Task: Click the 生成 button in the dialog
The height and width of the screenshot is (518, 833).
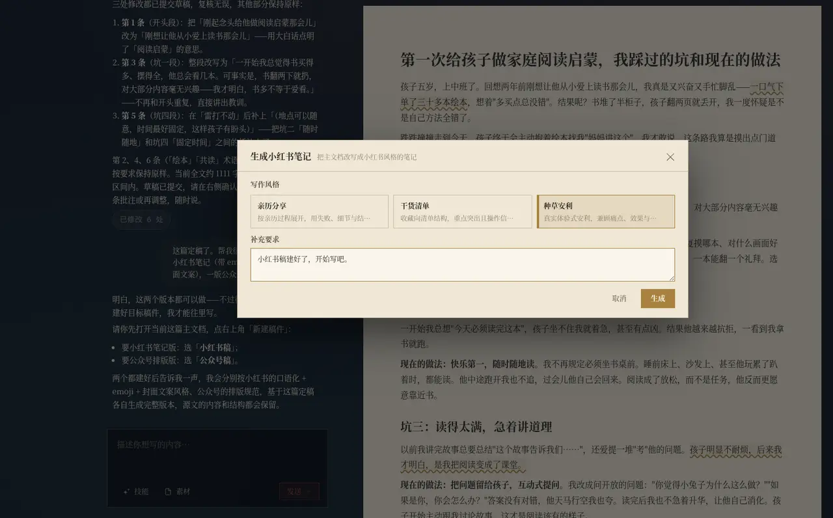Action: click(658, 299)
